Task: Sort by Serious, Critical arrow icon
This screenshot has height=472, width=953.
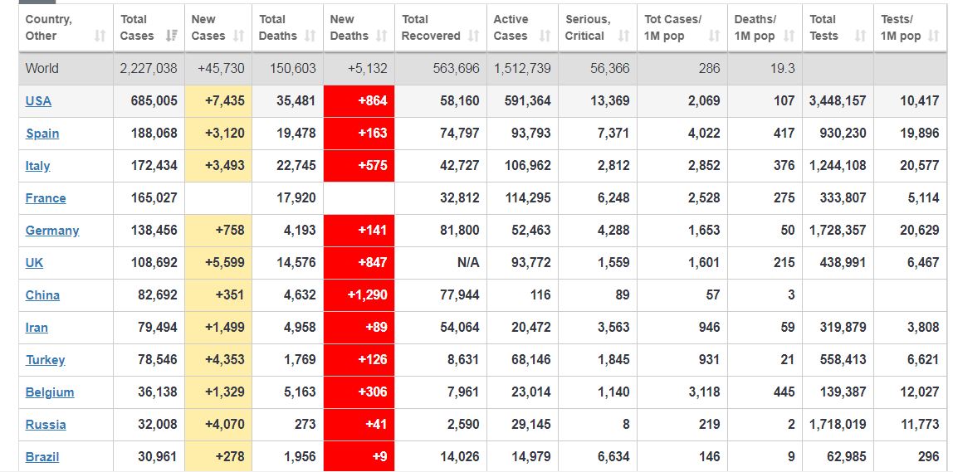Action: tap(623, 36)
